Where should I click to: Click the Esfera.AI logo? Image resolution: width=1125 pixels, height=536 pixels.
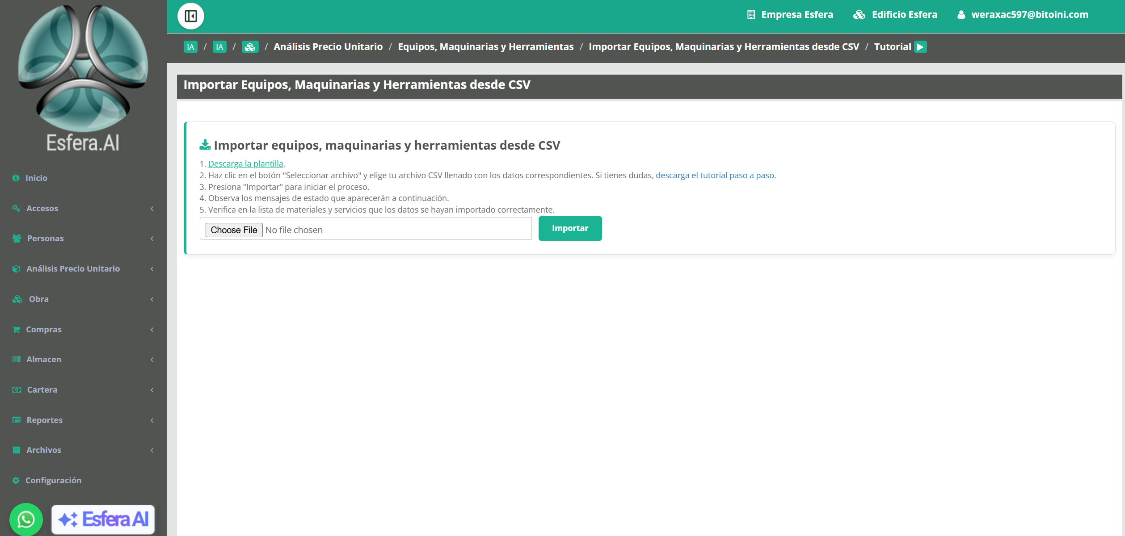point(83,78)
